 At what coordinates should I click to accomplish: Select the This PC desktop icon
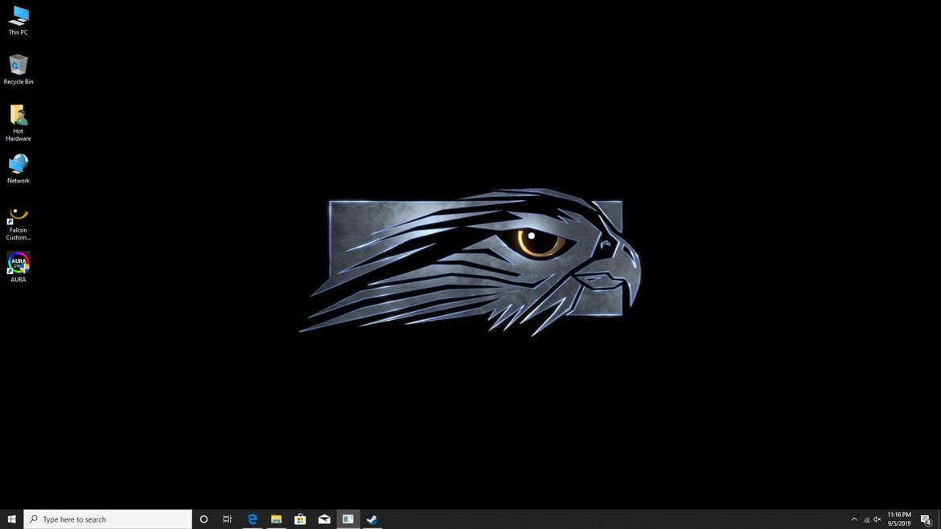[18, 20]
